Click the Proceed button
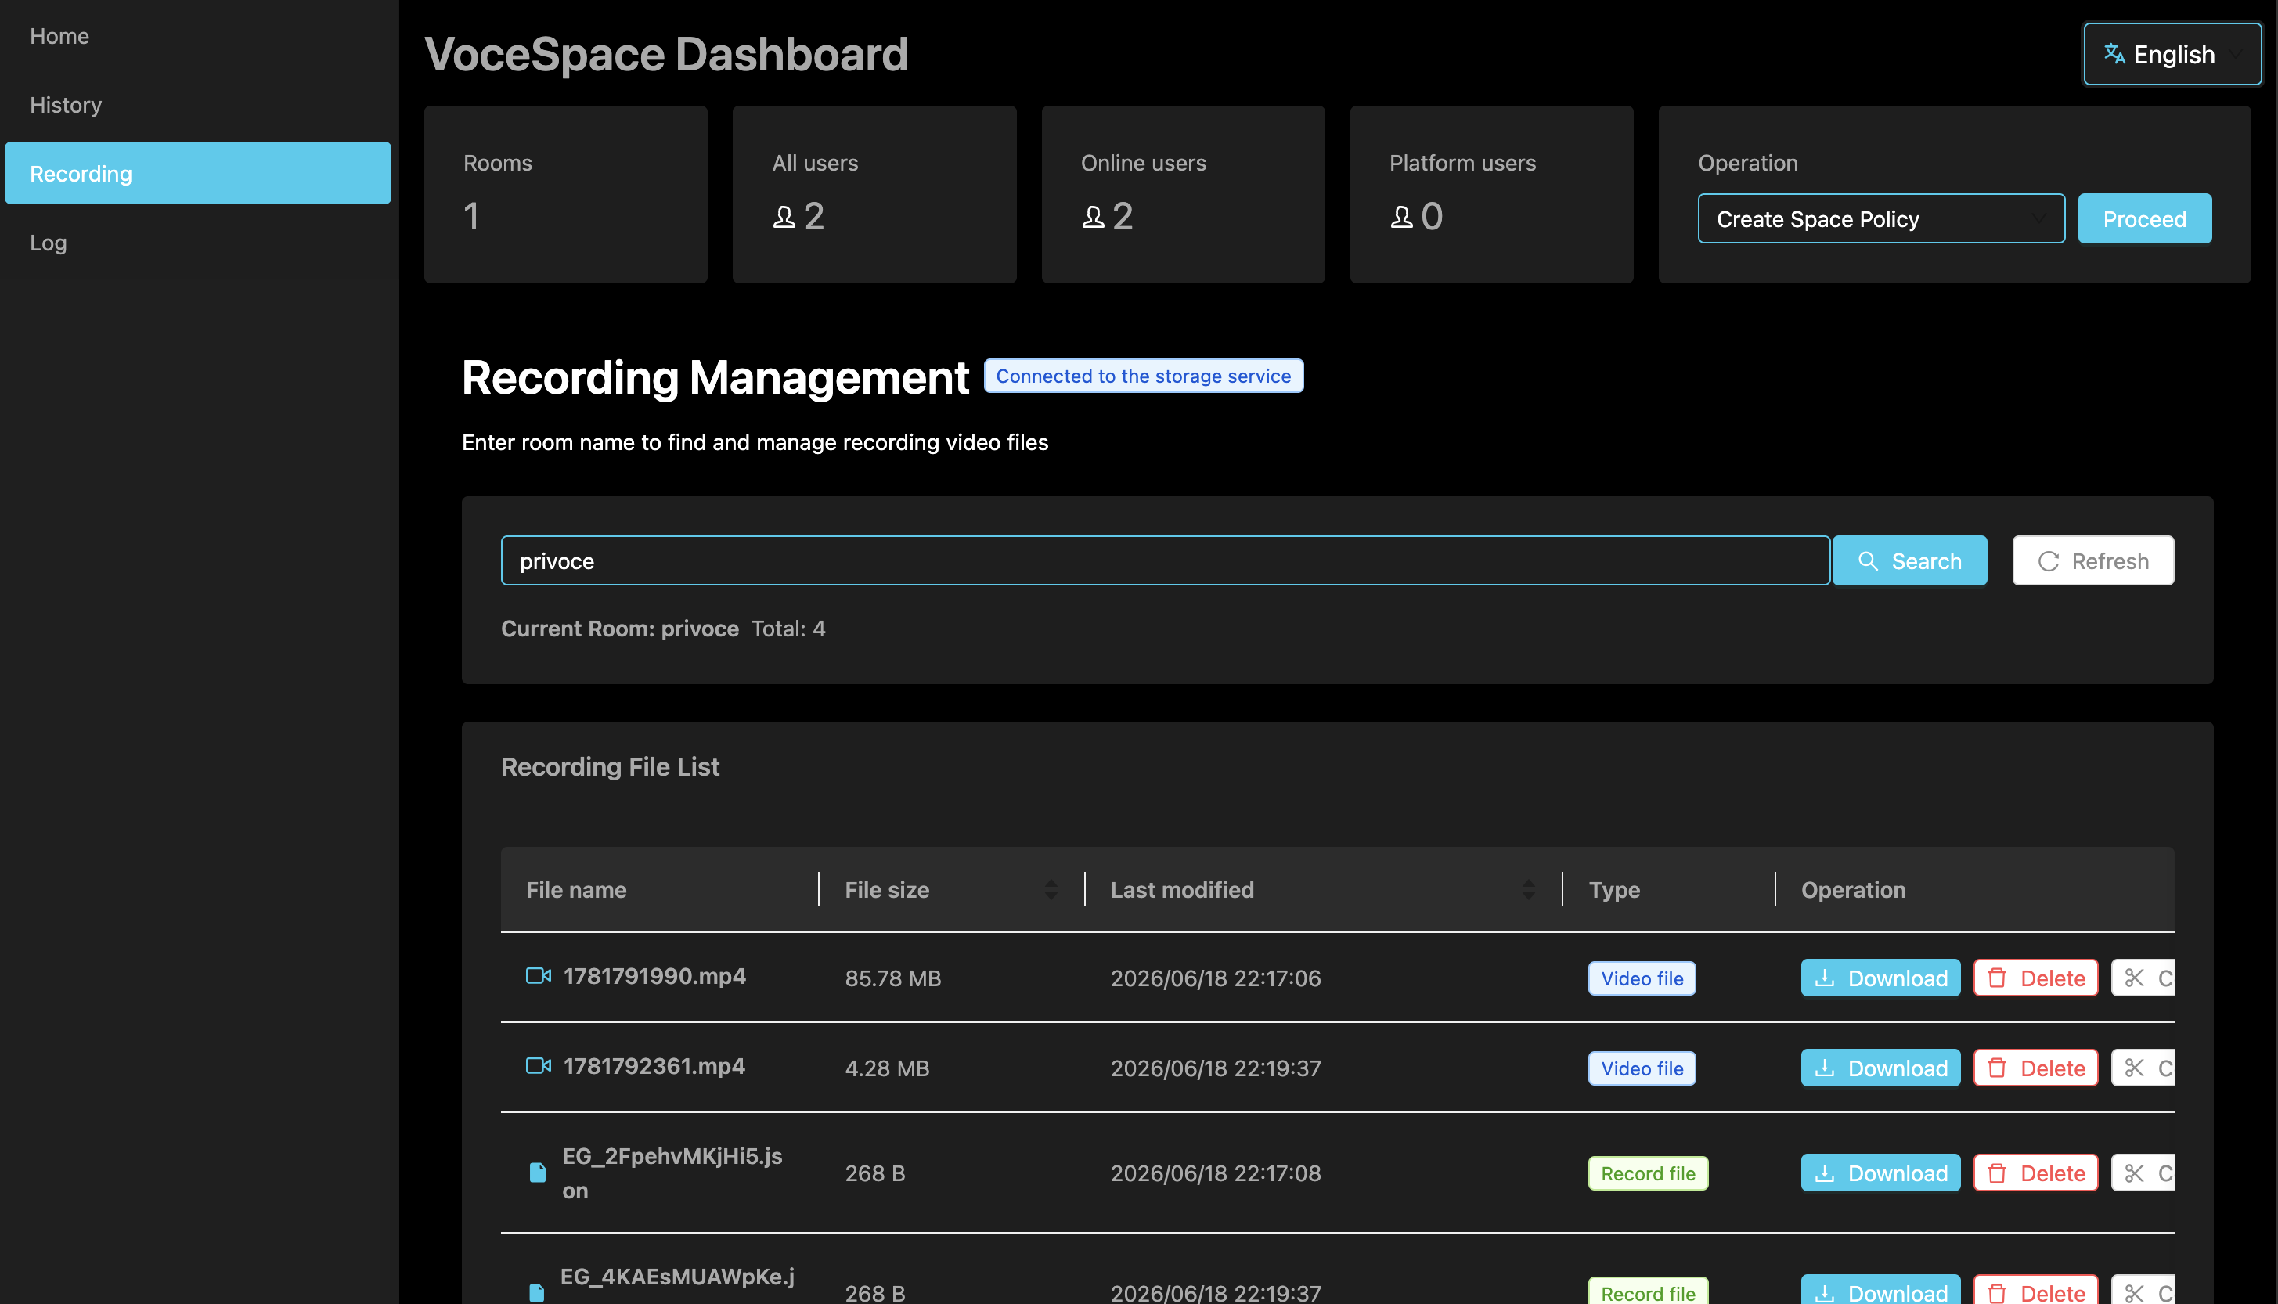 tap(2145, 218)
